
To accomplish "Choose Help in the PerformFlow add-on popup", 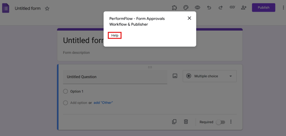I will [x=115, y=36].
